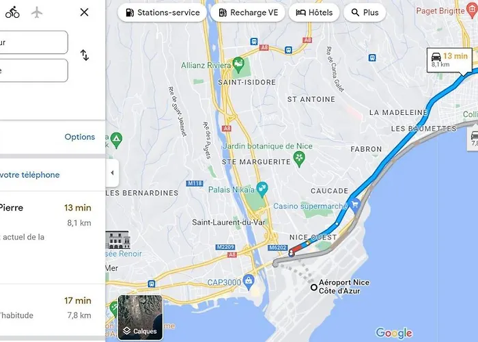This screenshot has height=342, width=478.
Task: Click the Stations-service filter chip
Action: (163, 12)
